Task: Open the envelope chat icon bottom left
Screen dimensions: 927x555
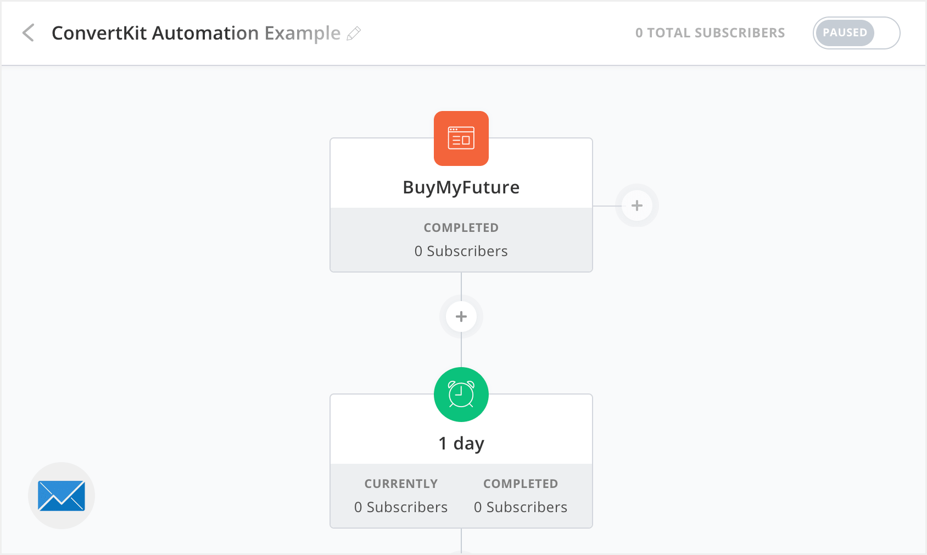Action: click(x=61, y=495)
